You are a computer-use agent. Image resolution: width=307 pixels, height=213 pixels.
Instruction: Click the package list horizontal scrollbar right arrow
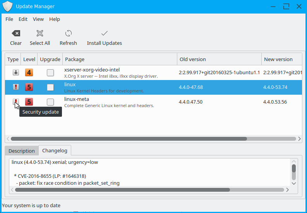click(299, 138)
